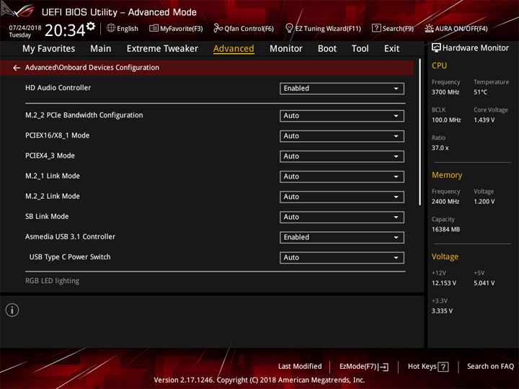Click the AURA lighting icon

pyautogui.click(x=429, y=28)
